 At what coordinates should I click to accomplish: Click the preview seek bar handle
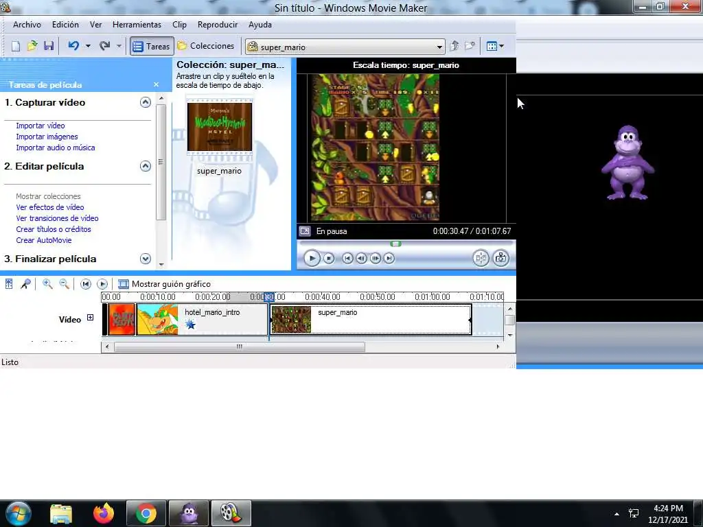click(395, 244)
